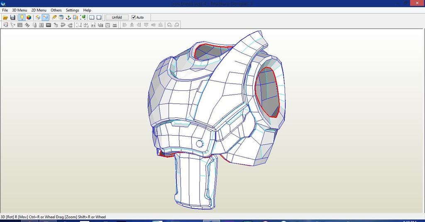Viewport: 425px width, 222px height.
Task: Click the red-outlined arm hole on model
Action: tap(266, 92)
